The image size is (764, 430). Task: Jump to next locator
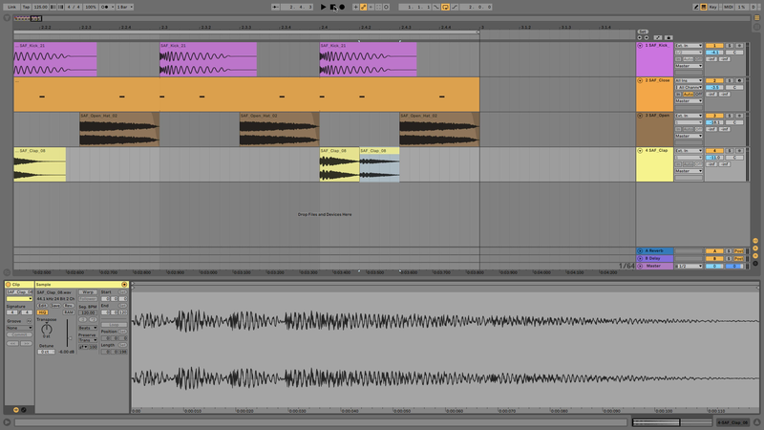tap(647, 37)
